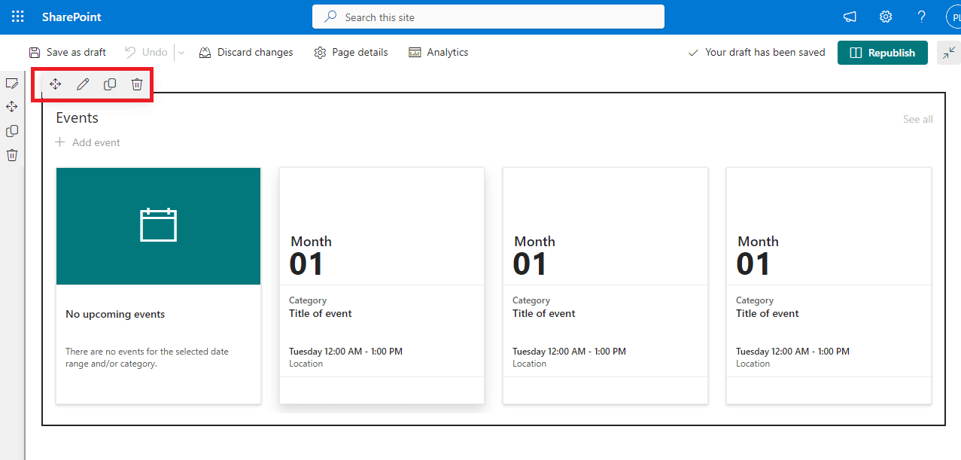Image resolution: width=961 pixels, height=460 pixels.
Task: Click Save as draft
Action: pos(68,53)
